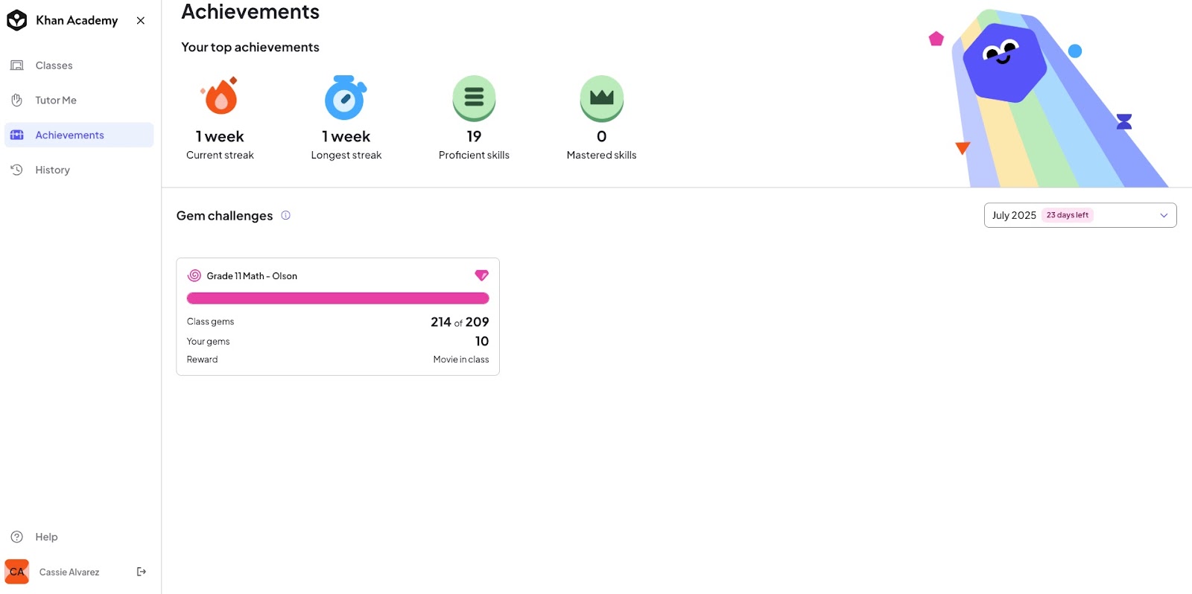This screenshot has height=594, width=1192.
Task: Click the Cassie Alvarez profile avatar
Action: coord(17,572)
